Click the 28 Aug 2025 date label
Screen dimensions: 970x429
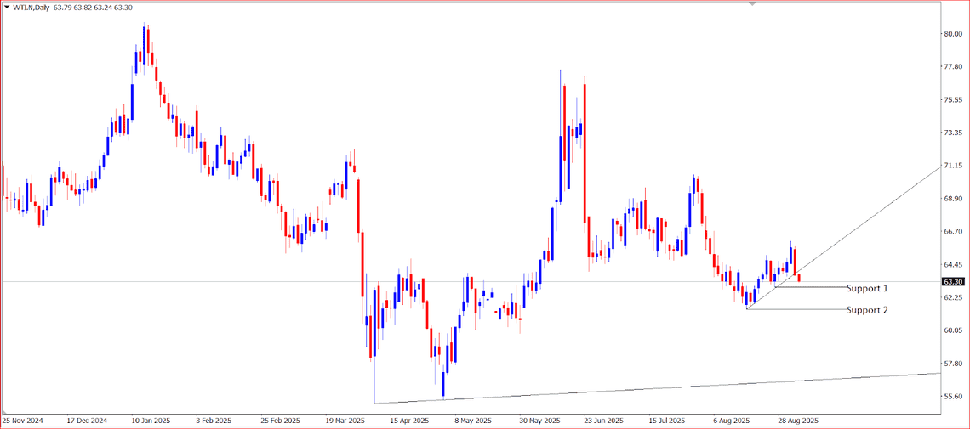[x=797, y=421]
